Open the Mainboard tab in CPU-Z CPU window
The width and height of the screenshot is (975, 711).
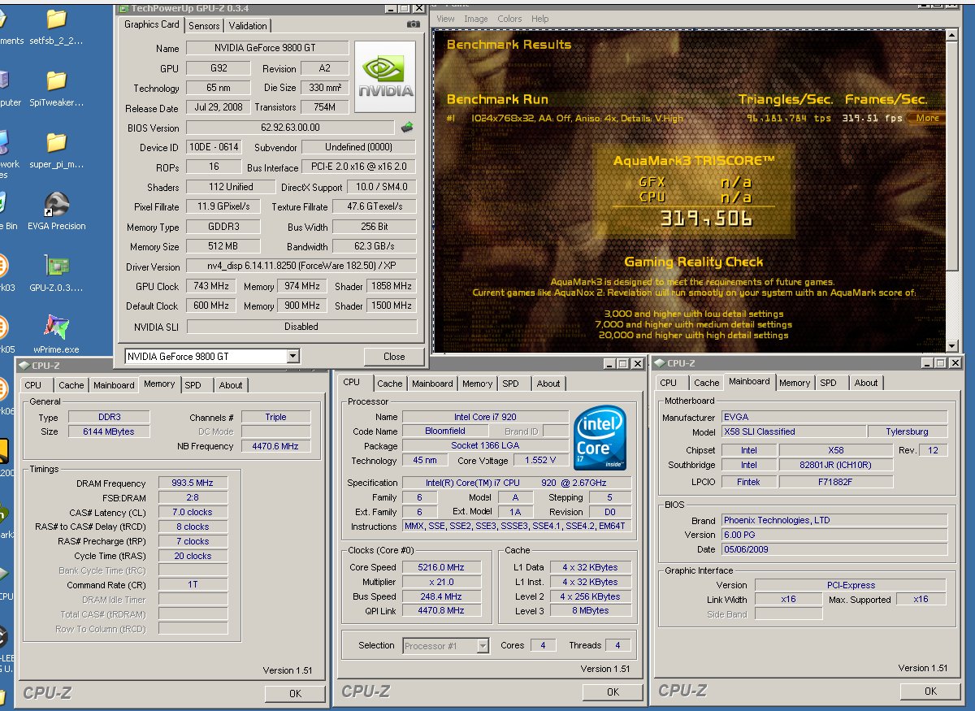pos(432,384)
